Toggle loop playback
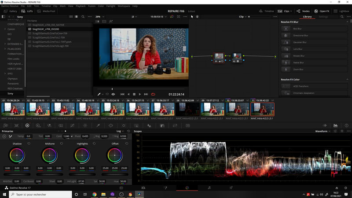Screen dimensions: 352x198 153,94
